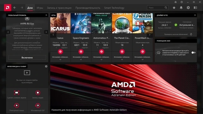
Task: Expand the driver and software panel arrow
Action: 195,15
